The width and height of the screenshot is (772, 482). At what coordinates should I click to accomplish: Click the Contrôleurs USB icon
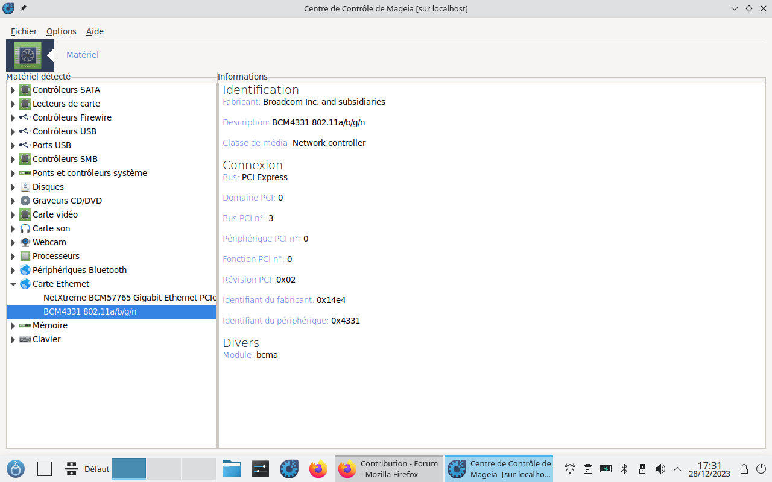(x=25, y=131)
